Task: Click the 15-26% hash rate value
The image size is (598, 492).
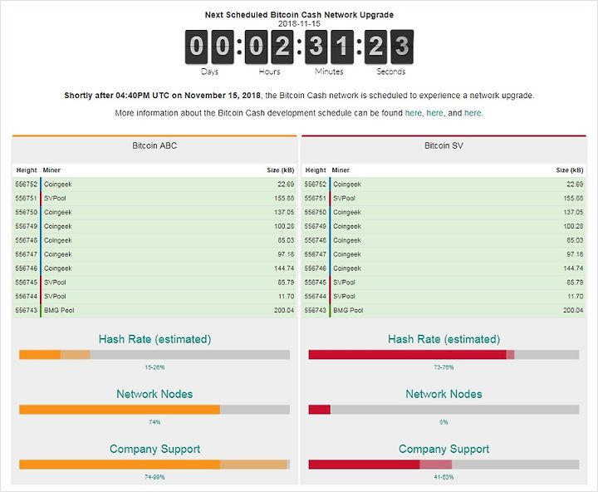Action: point(154,367)
